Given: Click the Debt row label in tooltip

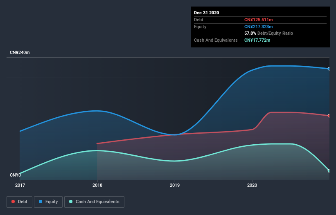Looking at the screenshot, I should coord(198,20).
